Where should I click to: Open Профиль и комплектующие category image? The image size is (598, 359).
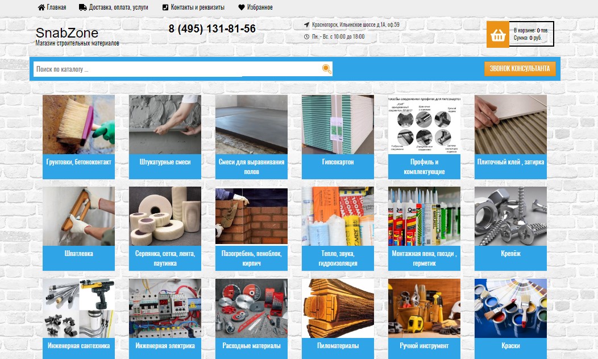point(424,125)
